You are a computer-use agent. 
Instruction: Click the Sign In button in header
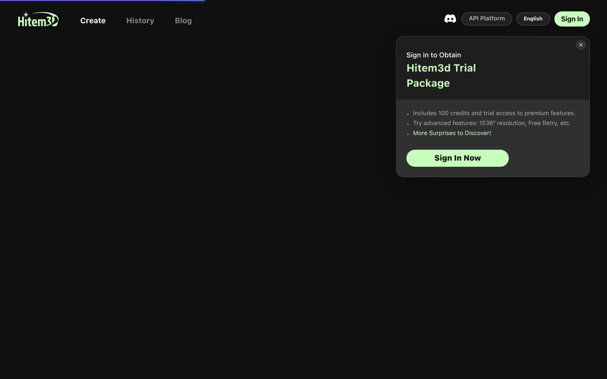pyautogui.click(x=572, y=19)
